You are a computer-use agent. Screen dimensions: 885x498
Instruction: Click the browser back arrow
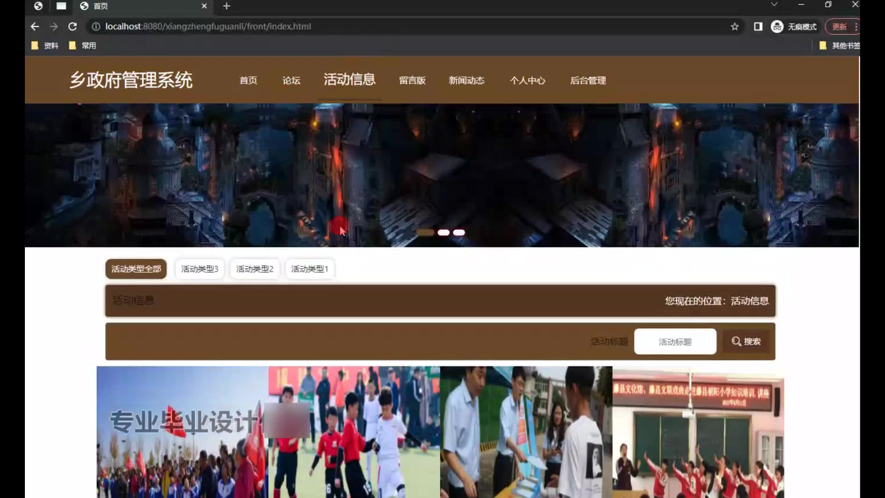tap(35, 27)
